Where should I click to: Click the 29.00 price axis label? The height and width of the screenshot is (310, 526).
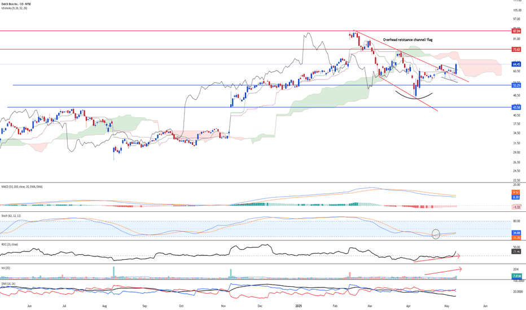[x=517, y=153]
